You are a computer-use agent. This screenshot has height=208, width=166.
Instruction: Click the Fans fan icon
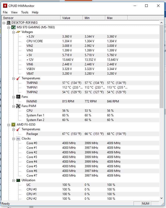pyautogui.click(x=18, y=97)
